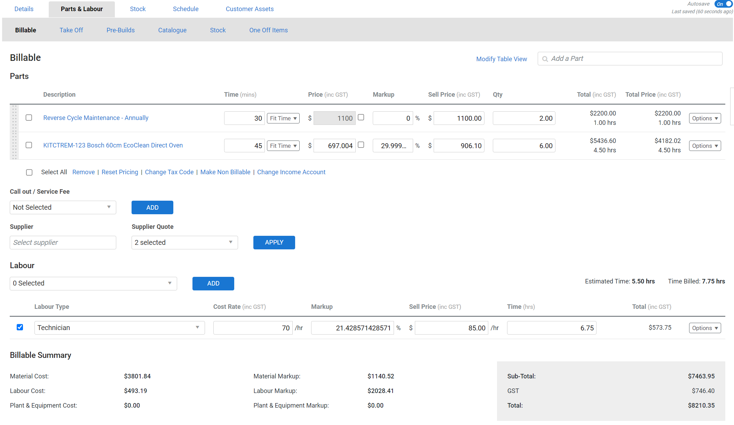Select the Take Off sub-tab

[x=71, y=30]
